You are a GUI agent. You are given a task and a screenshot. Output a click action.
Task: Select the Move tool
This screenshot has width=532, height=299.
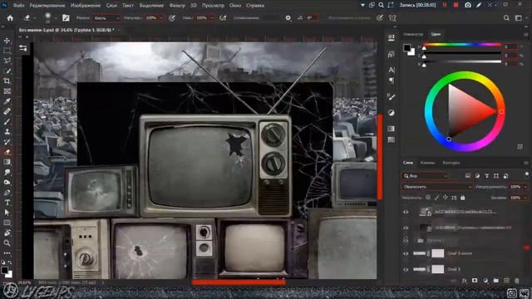(7, 41)
